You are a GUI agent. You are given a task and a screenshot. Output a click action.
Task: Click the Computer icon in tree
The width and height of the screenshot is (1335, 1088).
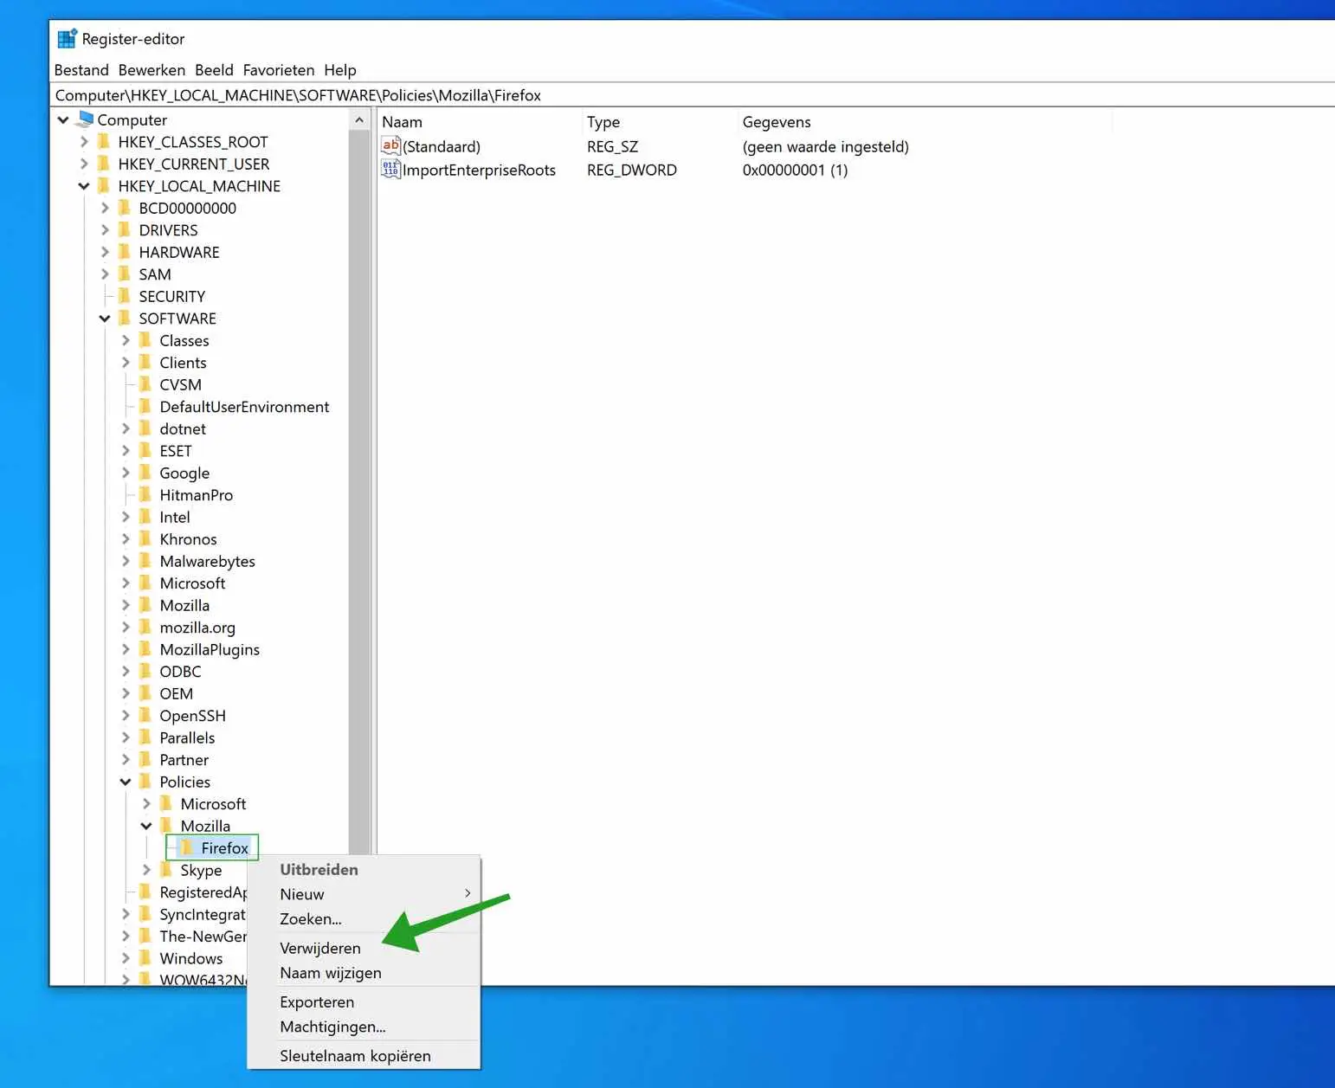click(85, 119)
